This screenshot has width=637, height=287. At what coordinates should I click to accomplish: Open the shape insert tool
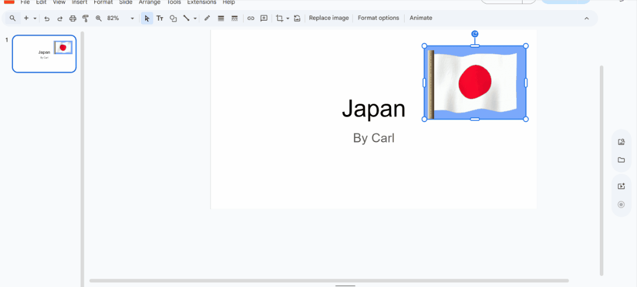(x=173, y=18)
